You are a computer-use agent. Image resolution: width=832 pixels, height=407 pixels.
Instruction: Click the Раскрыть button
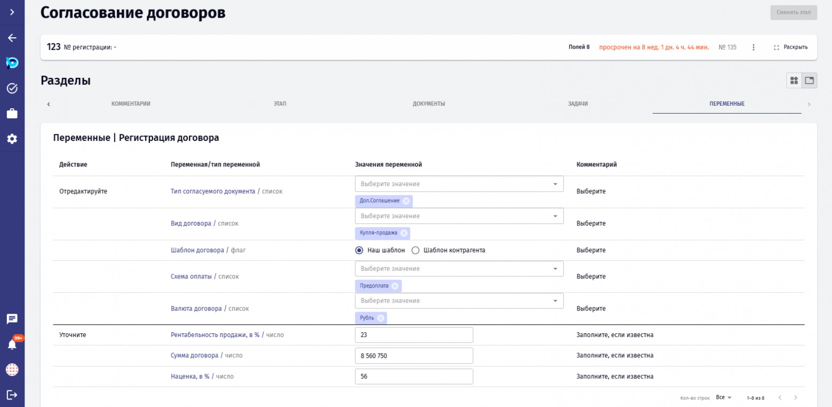(790, 47)
